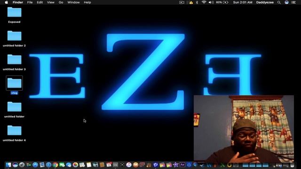
Task: Open the File menu
Action: click(30, 2)
